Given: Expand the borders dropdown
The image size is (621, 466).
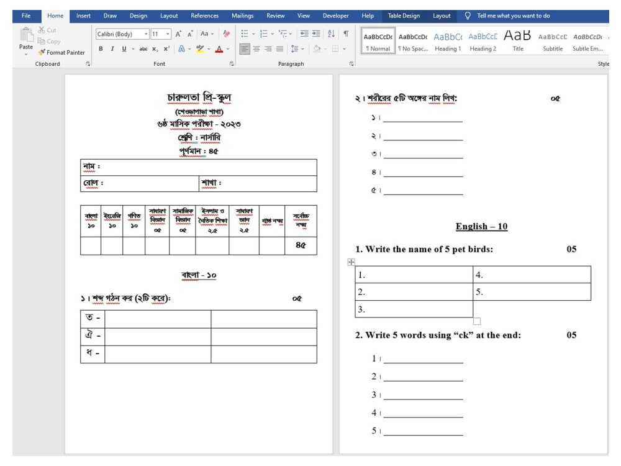Looking at the screenshot, I should coord(344,49).
